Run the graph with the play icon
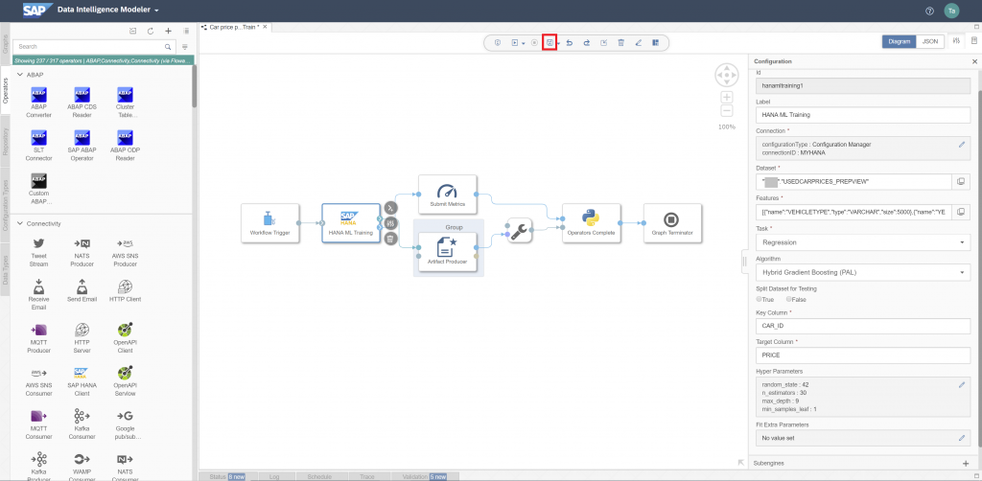The height and width of the screenshot is (481, 982). (x=515, y=42)
